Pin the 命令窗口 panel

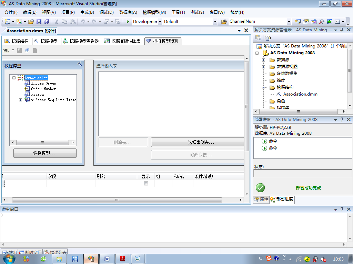(x=342, y=209)
